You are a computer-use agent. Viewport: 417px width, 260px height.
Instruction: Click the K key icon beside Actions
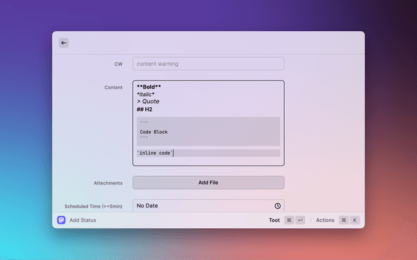coord(354,220)
